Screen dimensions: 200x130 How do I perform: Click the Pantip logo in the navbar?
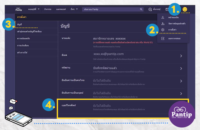pyautogui.click(x=19, y=9)
